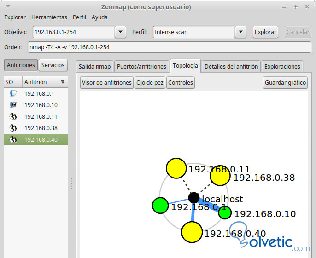Click the Explorar scan button
The height and width of the screenshot is (258, 316).
[x=265, y=32]
